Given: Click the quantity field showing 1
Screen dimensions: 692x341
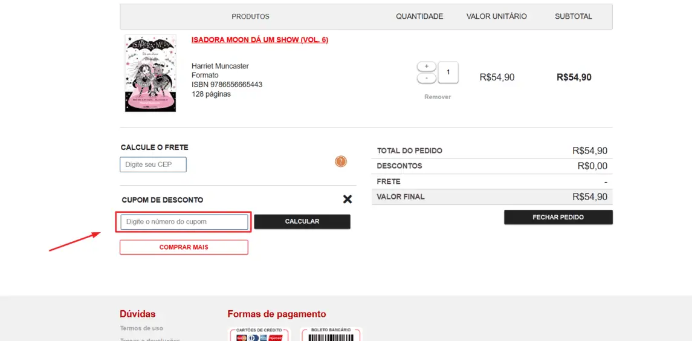Looking at the screenshot, I should click(x=448, y=72).
